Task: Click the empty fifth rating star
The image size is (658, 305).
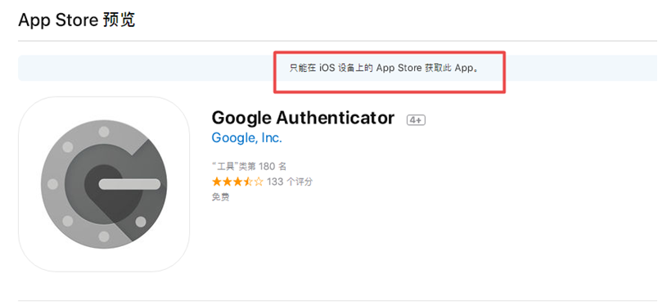Action: click(259, 182)
